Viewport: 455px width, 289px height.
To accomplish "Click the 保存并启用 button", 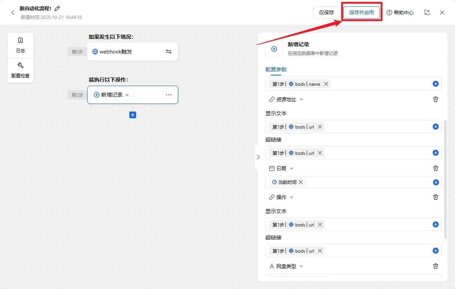I will [x=361, y=13].
